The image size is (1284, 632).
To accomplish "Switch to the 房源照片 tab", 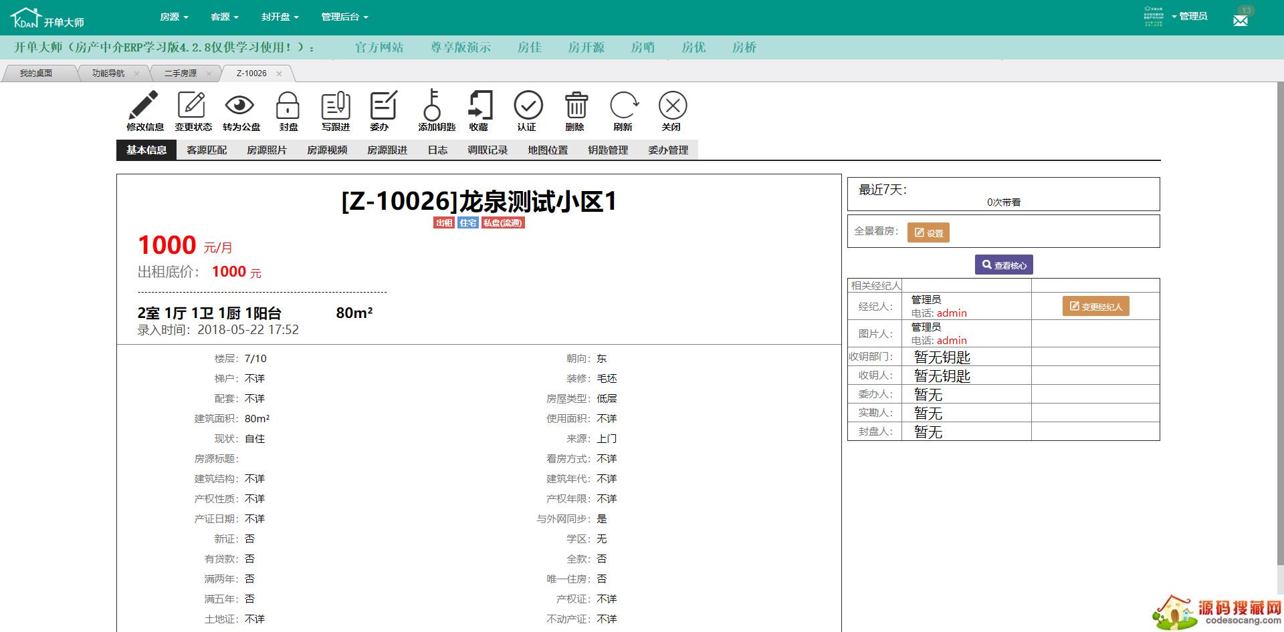I will [266, 150].
